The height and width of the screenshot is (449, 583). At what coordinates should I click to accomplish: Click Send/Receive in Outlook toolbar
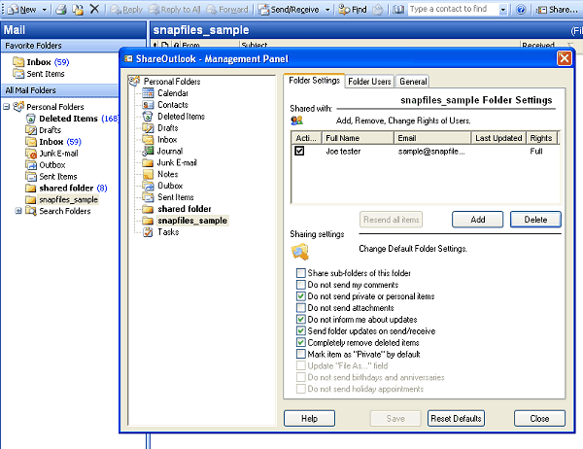pos(289,10)
